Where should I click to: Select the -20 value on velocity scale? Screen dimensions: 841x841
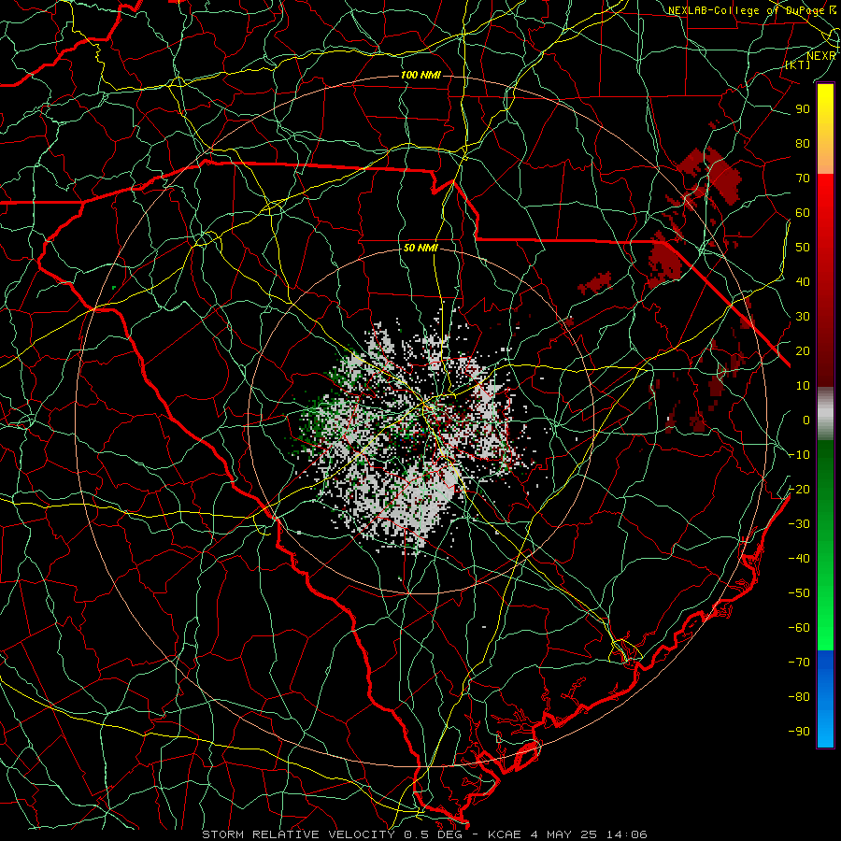click(799, 489)
